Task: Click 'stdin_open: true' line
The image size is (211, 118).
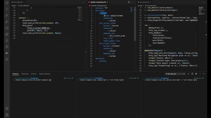Action: click(111, 41)
